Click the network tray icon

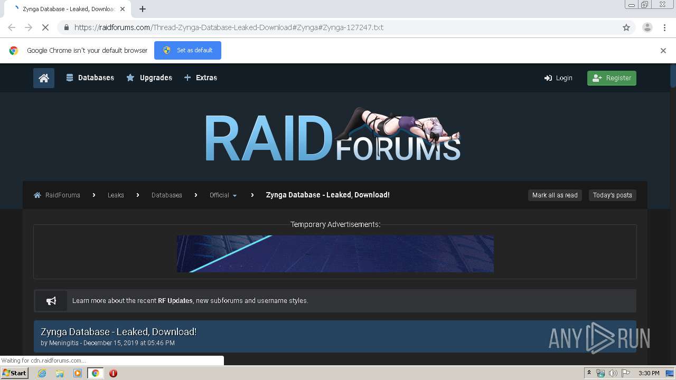pos(600,373)
